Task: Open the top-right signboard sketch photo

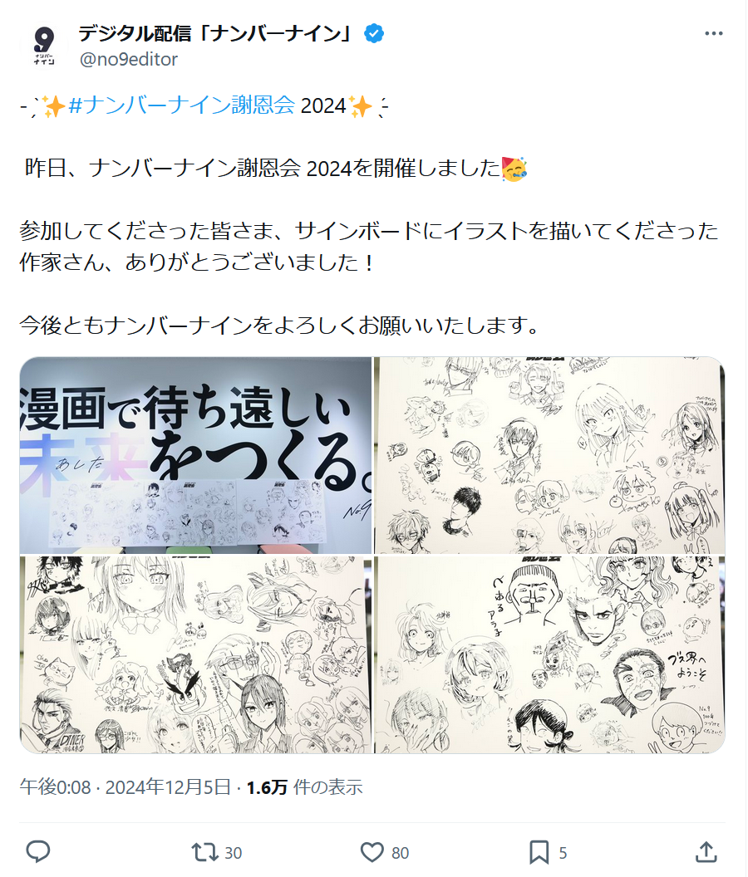Action: pos(549,455)
